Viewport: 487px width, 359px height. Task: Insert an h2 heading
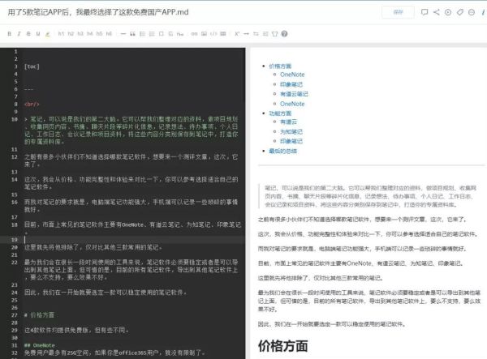[71, 34]
